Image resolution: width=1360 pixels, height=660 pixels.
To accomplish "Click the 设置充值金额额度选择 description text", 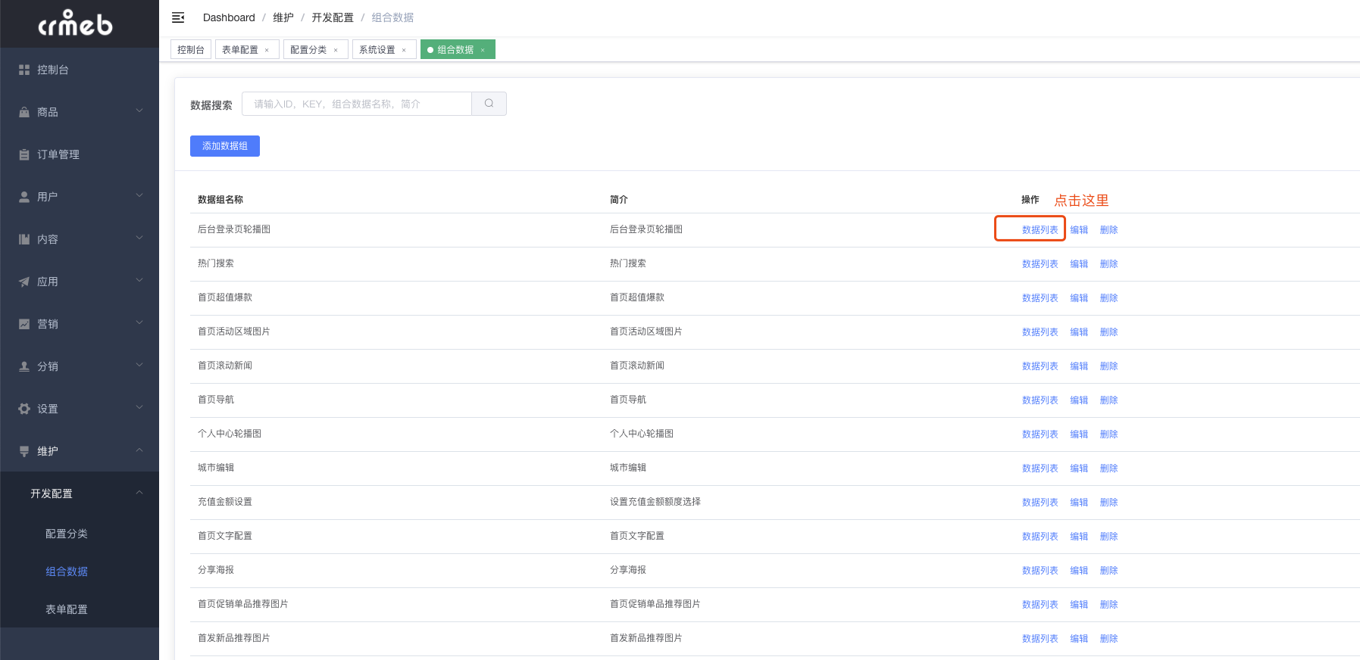I will [655, 502].
